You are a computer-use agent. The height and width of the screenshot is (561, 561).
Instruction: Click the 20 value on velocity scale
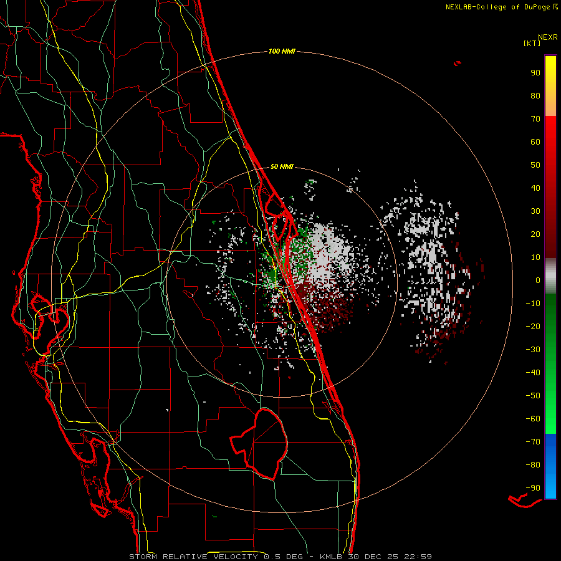click(x=535, y=234)
